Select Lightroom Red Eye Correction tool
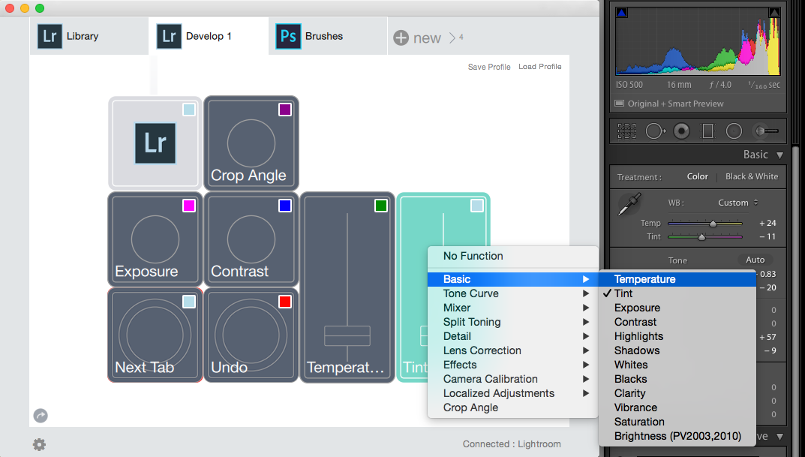Screen dimensions: 805x457 [x=681, y=131]
